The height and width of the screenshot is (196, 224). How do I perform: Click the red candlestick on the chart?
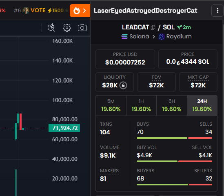click(x=20, y=122)
